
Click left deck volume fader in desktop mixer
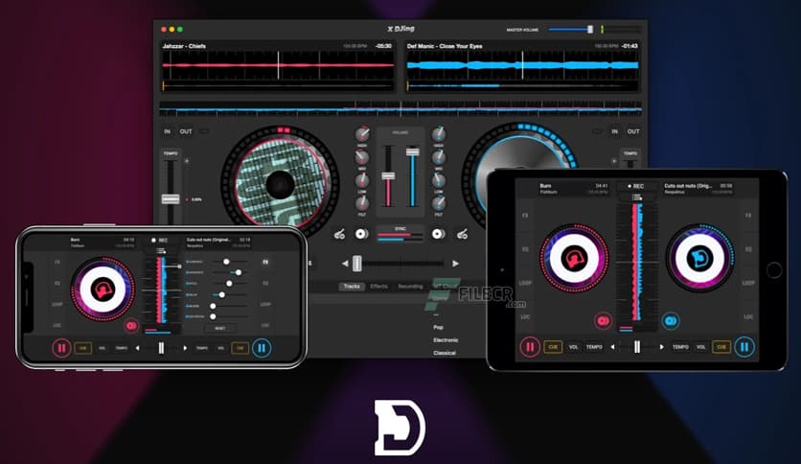pos(388,175)
